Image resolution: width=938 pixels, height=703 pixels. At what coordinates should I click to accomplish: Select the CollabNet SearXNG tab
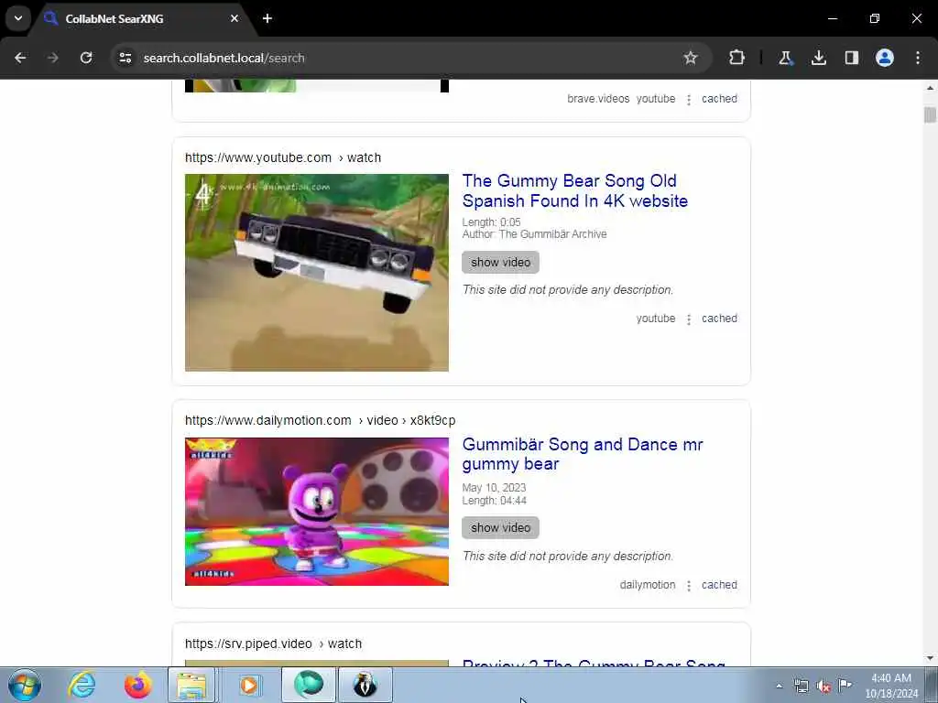point(142,18)
